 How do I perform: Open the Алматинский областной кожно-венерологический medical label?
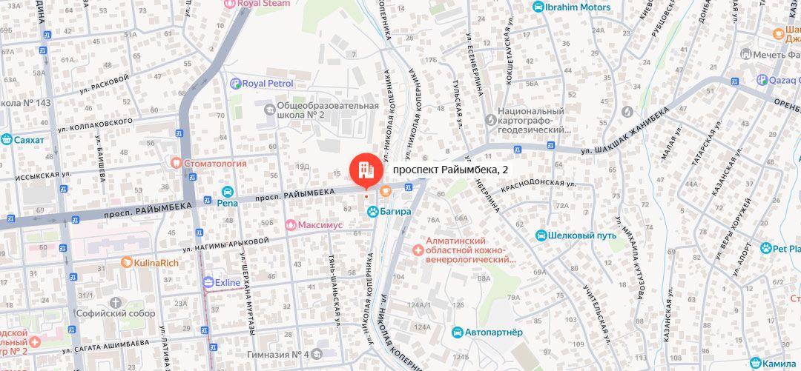pos(469,250)
